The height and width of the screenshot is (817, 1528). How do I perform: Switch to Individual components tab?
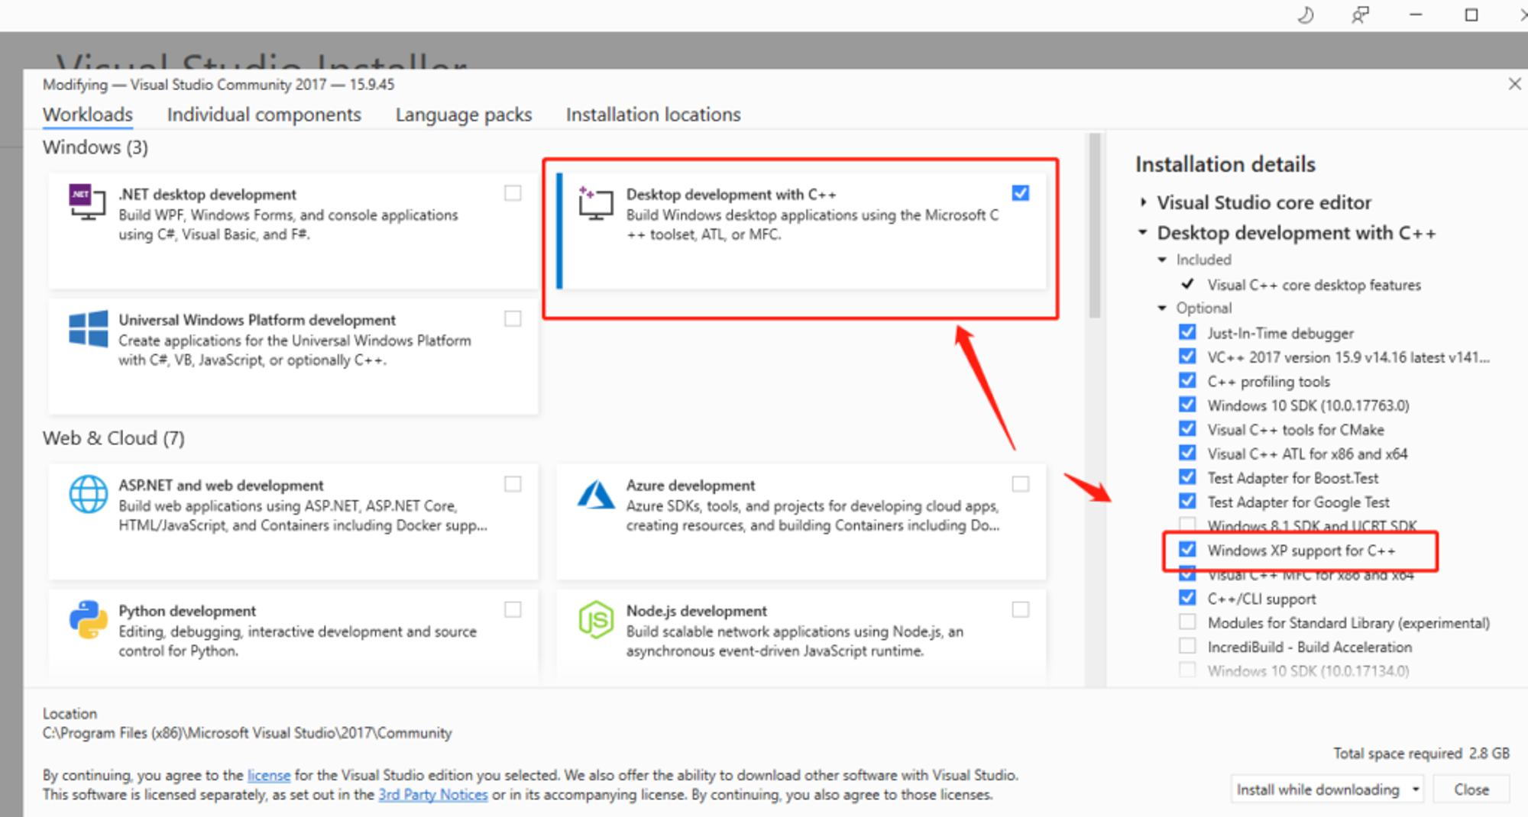264,115
